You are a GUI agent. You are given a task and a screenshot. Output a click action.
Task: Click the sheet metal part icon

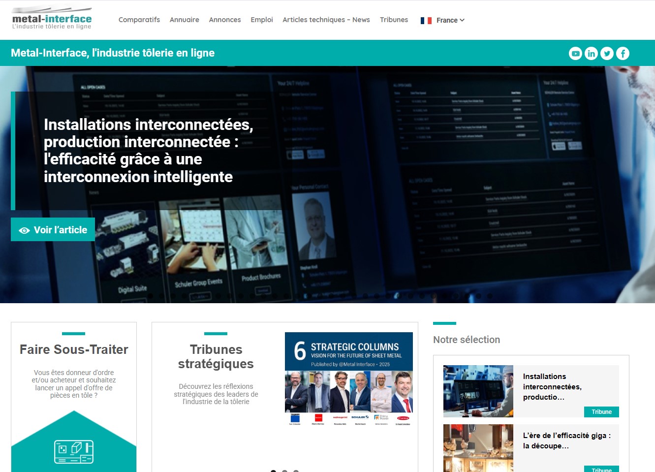(74, 451)
